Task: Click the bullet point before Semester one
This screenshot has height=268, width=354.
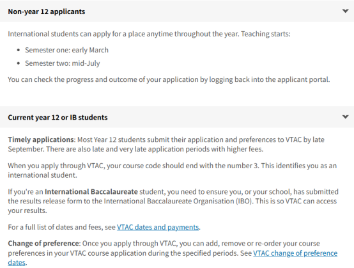Action: pos(19,50)
